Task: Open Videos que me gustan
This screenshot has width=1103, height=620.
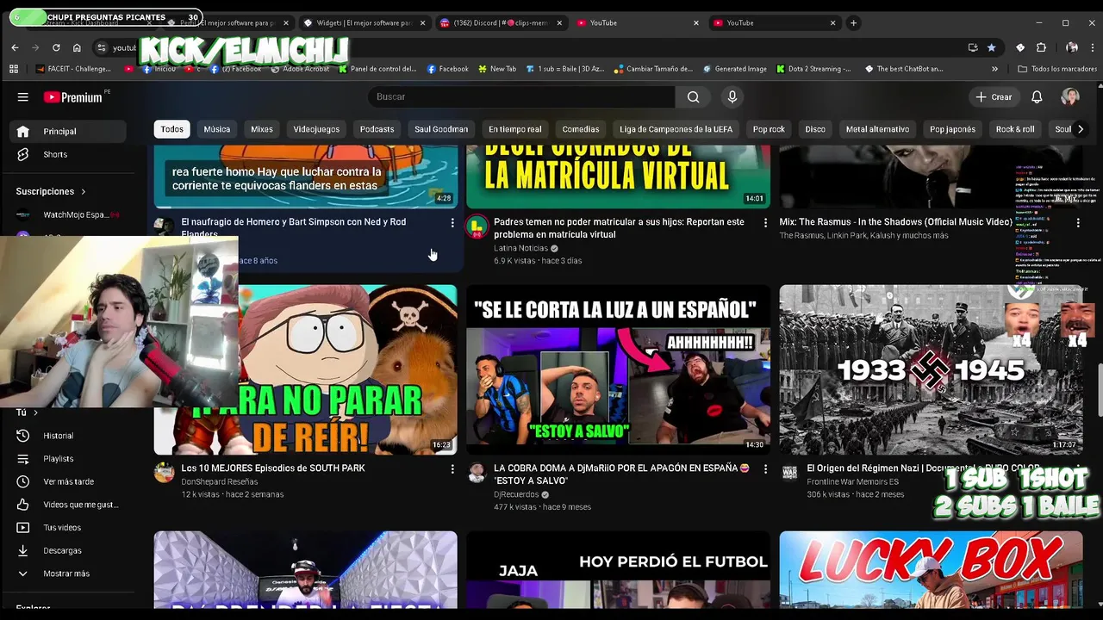Action: (68, 505)
